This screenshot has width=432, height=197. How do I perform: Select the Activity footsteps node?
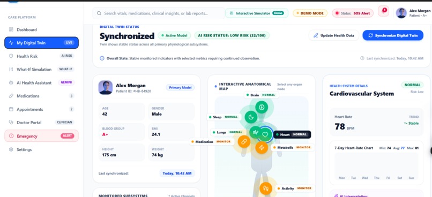click(266, 188)
